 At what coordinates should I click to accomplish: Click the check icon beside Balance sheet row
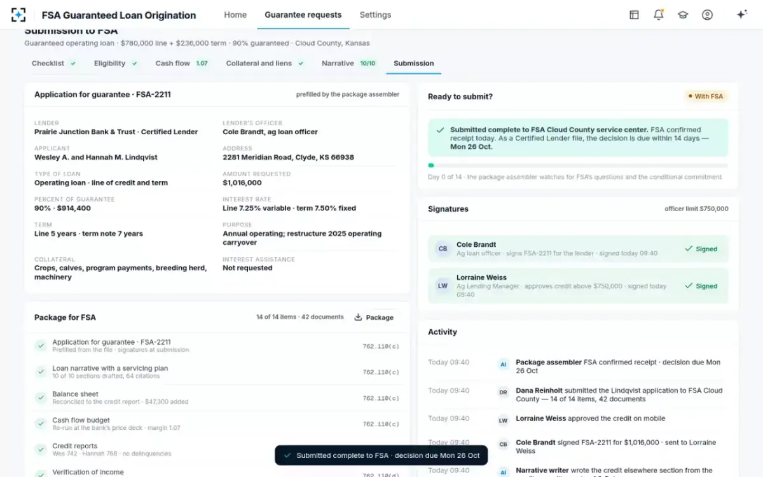coord(41,397)
